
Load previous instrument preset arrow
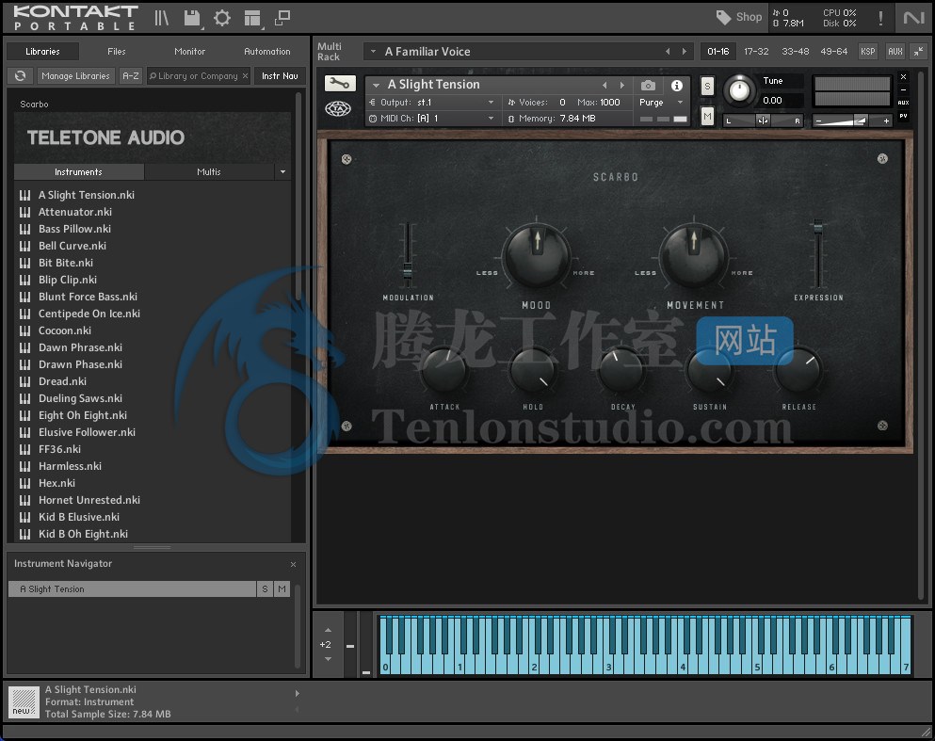tap(605, 85)
